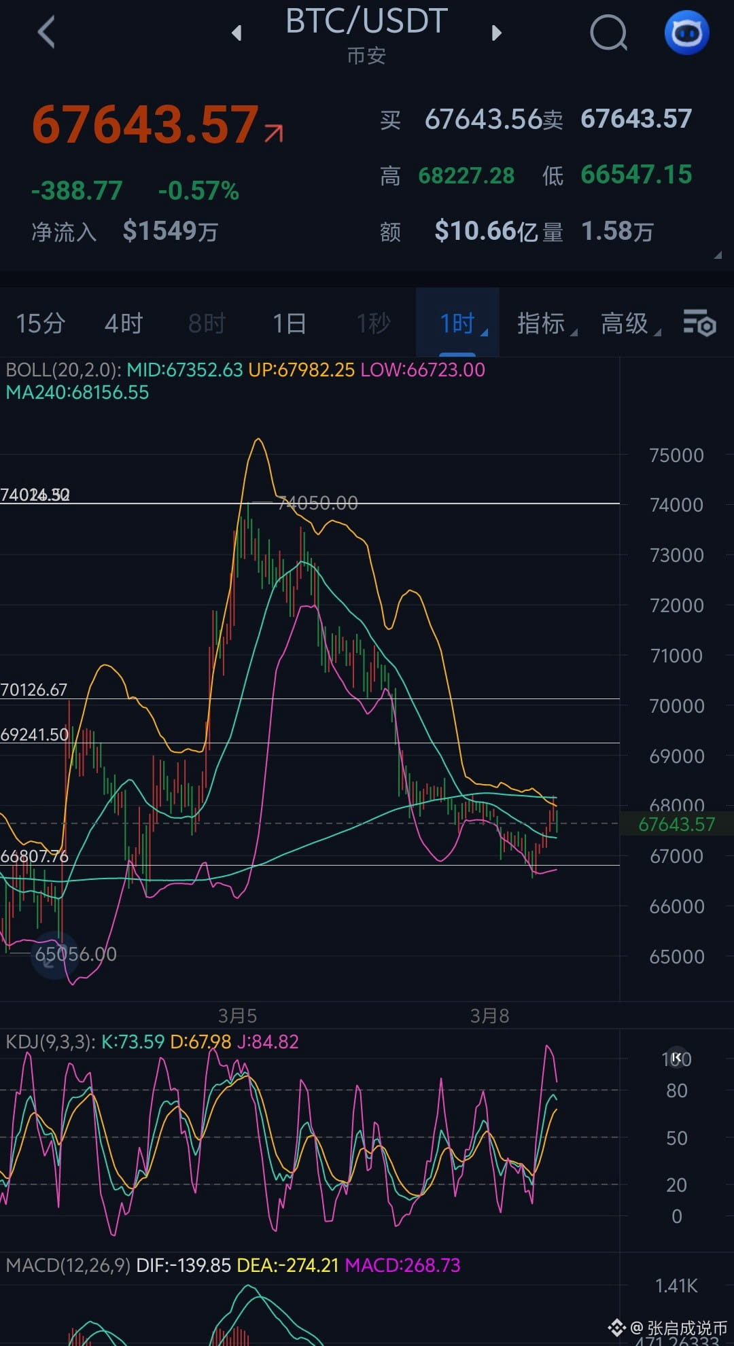Tap the MID:67352.63 Bollinger value
This screenshot has height=1346, width=734.
(185, 370)
